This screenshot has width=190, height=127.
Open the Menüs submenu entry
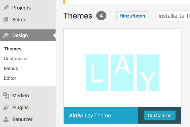(x=11, y=68)
